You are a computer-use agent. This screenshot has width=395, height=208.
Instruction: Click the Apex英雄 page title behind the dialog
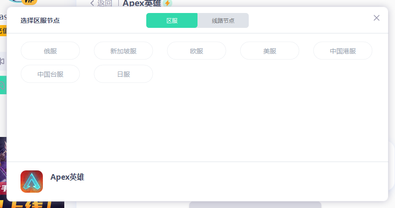[142, 3]
